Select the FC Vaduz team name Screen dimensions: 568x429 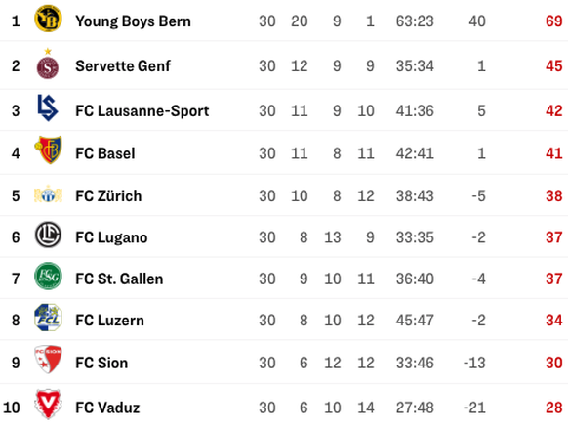point(107,408)
